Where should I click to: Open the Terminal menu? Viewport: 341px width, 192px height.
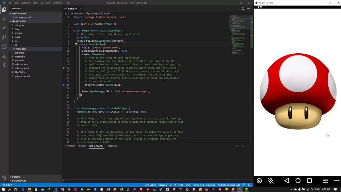click(x=57, y=3)
